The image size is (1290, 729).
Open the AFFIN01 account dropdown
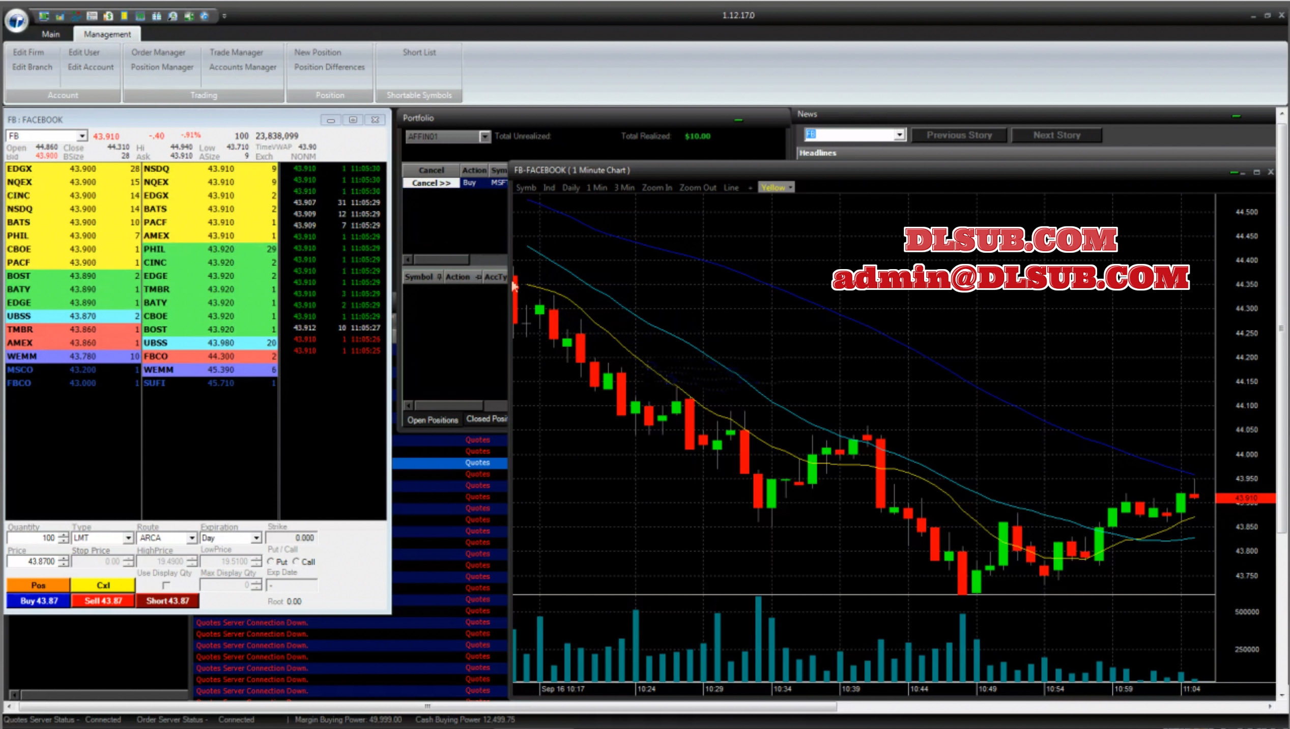point(484,136)
